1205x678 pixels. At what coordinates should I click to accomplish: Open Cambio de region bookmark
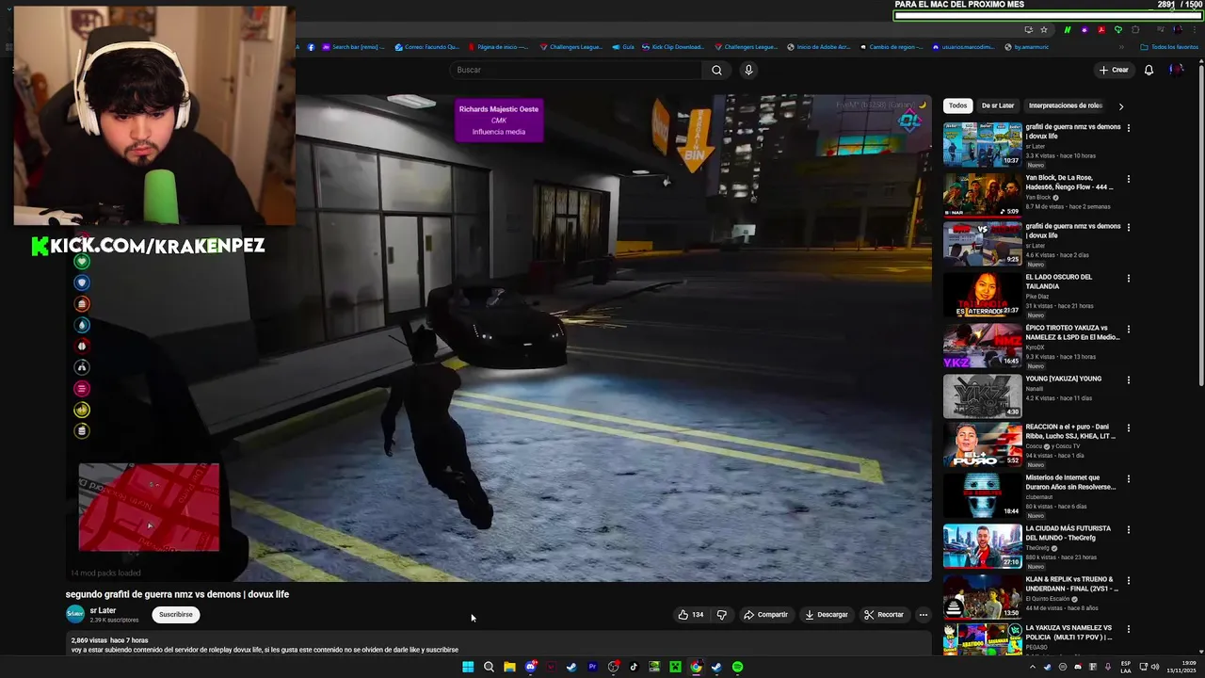(891, 47)
